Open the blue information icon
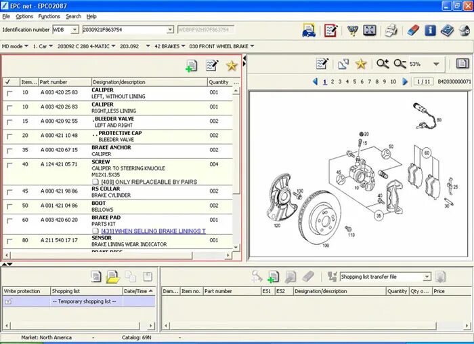474x344 pixels. pyautogui.click(x=430, y=31)
